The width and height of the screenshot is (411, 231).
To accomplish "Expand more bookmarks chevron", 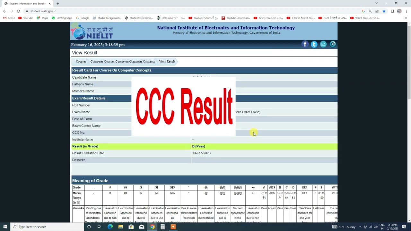I will [x=406, y=18].
